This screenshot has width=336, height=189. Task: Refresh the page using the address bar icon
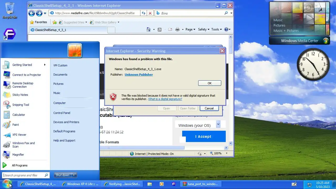point(144,13)
